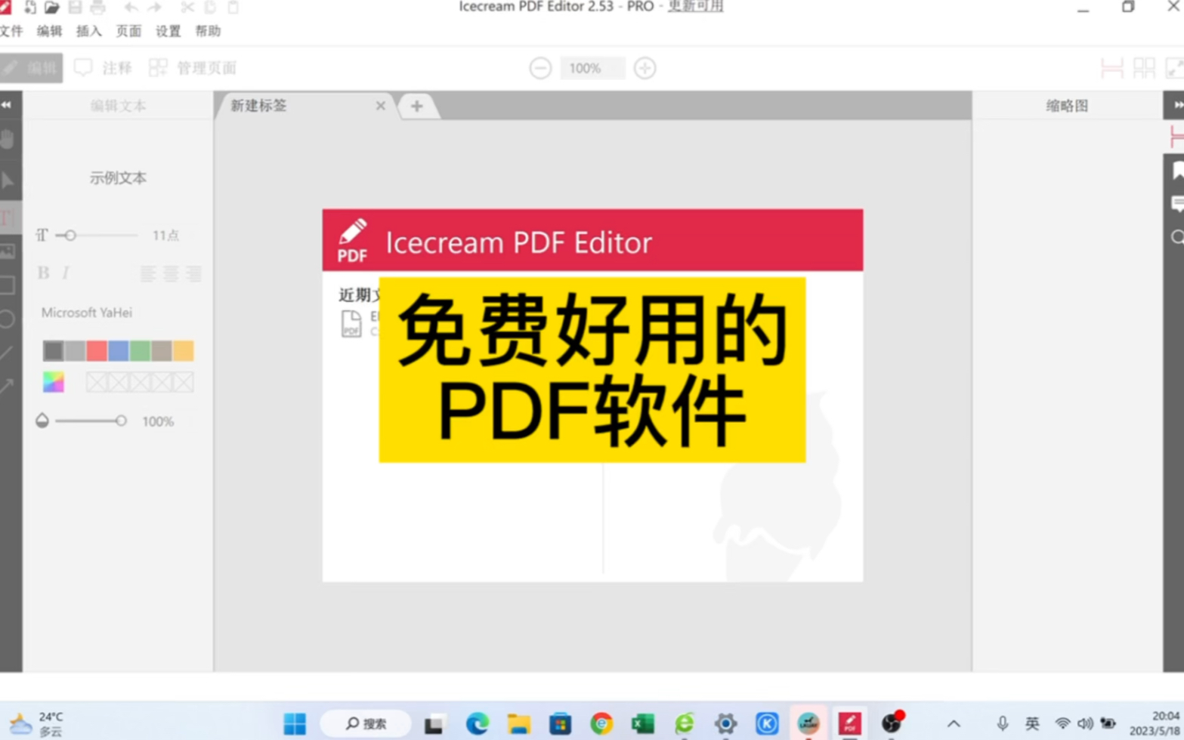Click the new document icon in title bar
The height and width of the screenshot is (740, 1184).
click(29, 8)
